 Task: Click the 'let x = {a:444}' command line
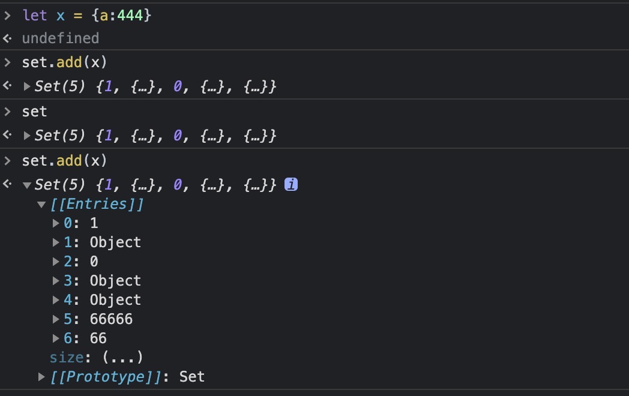[87, 15]
